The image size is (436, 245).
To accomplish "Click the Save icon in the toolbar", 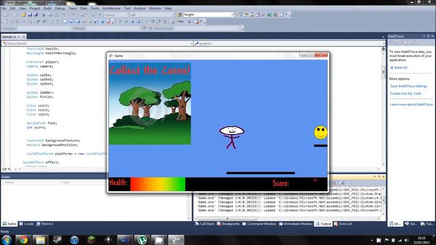I will [30, 15].
